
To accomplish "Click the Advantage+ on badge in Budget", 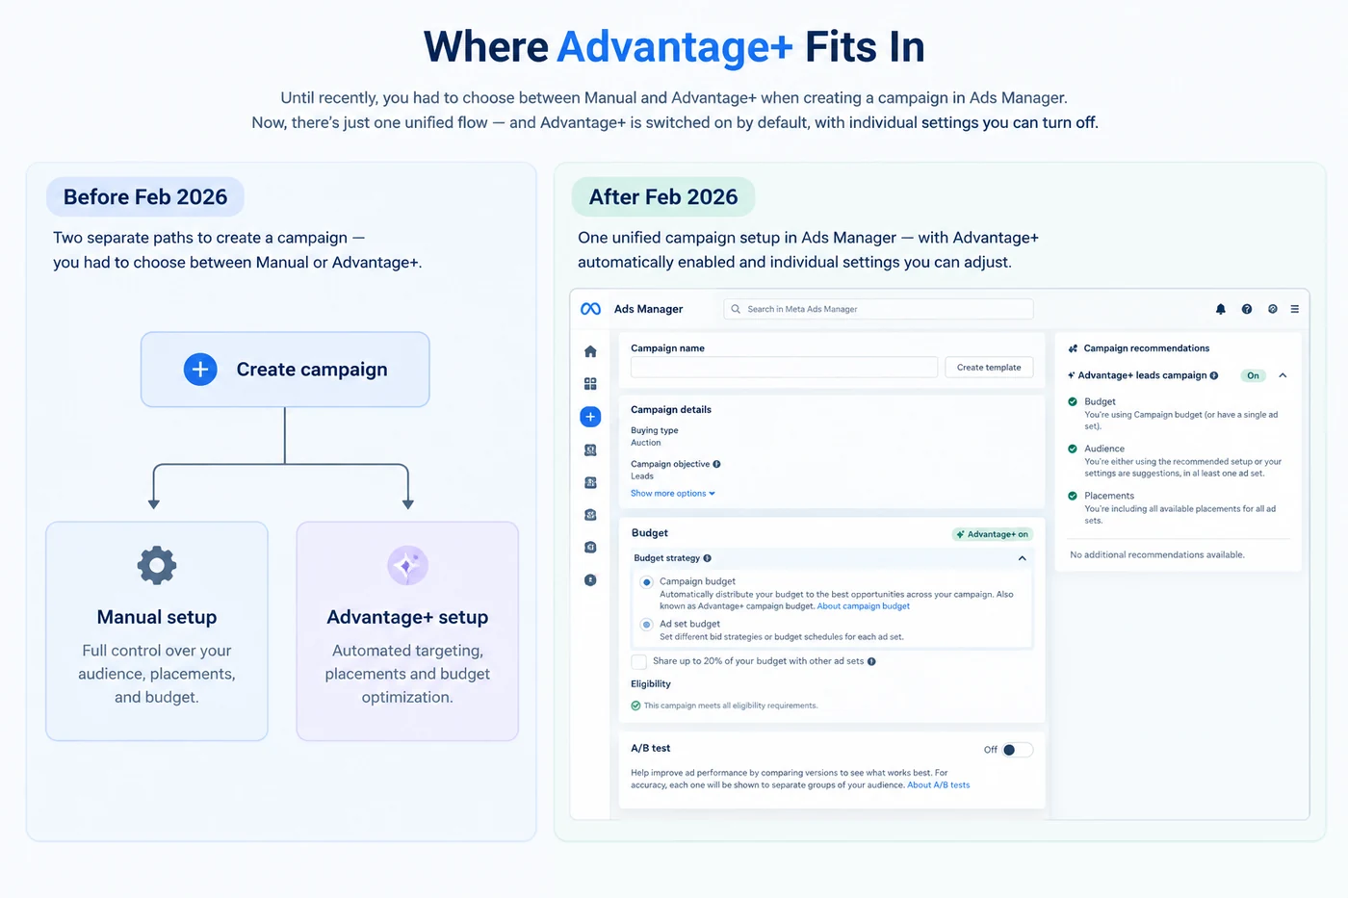I will coord(993,534).
